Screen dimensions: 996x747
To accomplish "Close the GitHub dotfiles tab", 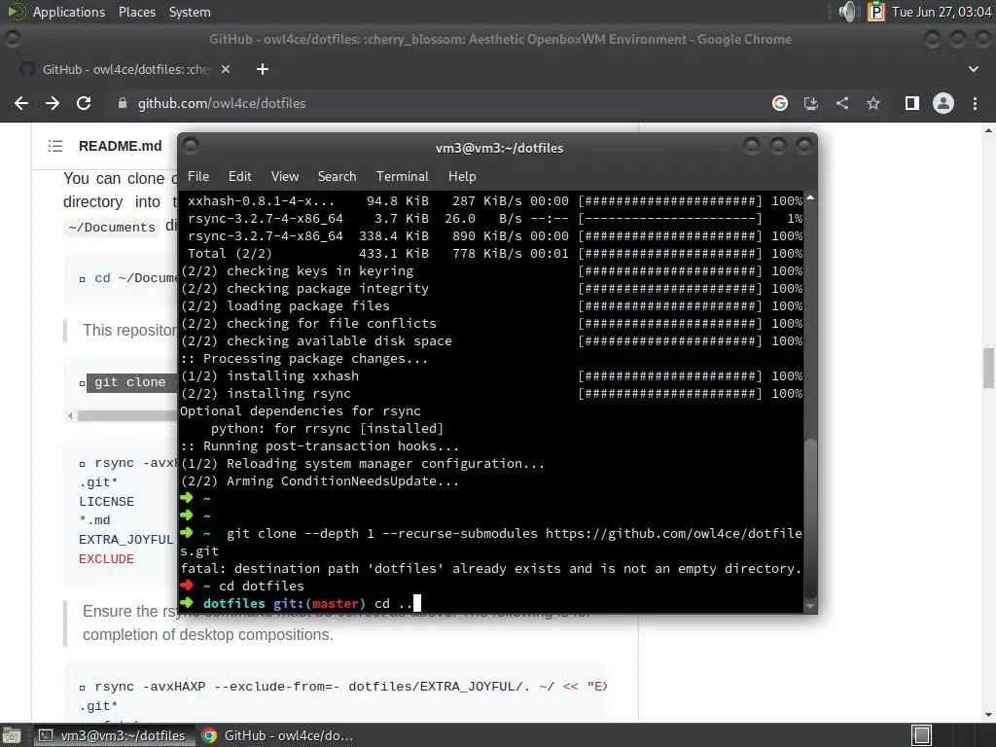I will (226, 69).
